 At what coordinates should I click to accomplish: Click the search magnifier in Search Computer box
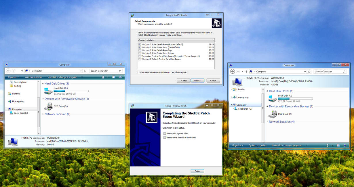[119, 70]
